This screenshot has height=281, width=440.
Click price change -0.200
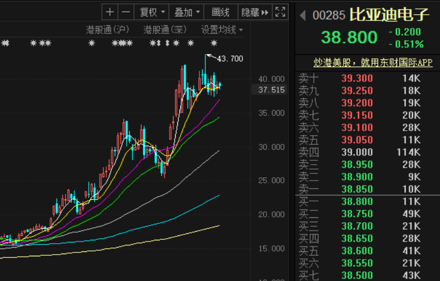tap(405, 32)
